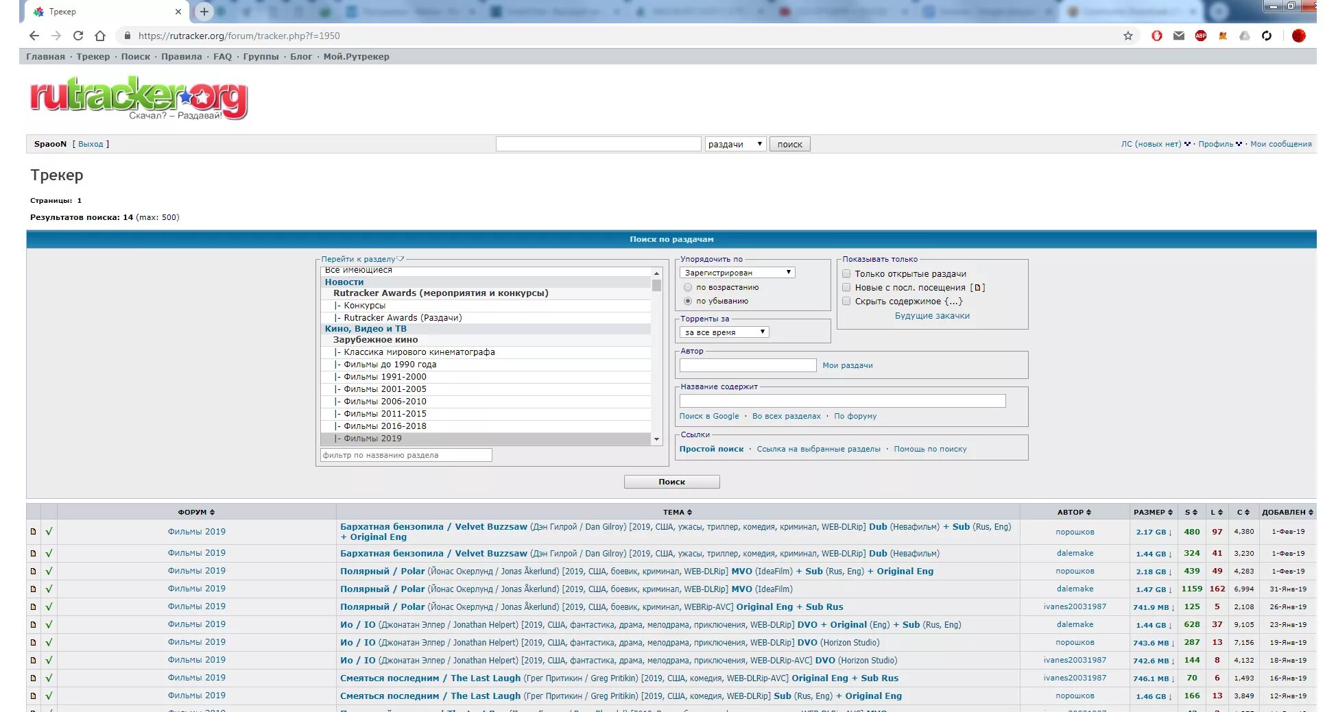
Task: Sort results by АВТОР column
Action: (x=1074, y=512)
